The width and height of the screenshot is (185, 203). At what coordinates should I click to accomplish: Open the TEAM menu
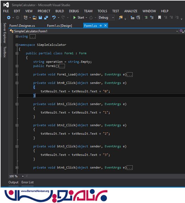[88, 11]
